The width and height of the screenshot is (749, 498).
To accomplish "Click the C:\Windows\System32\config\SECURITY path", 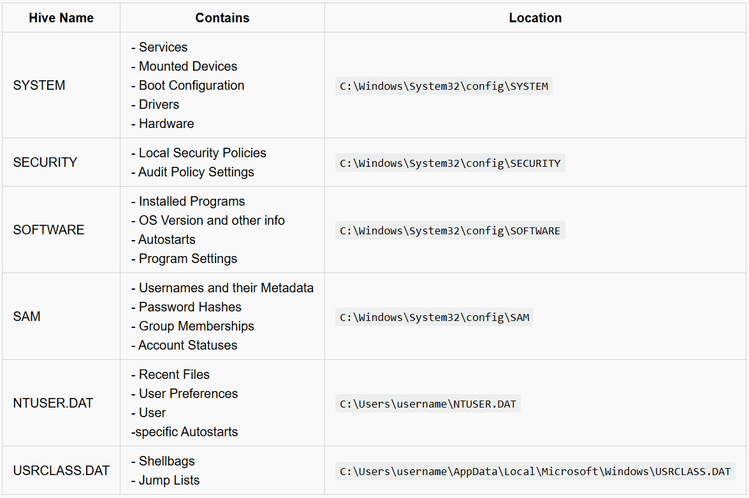I will [x=450, y=163].
